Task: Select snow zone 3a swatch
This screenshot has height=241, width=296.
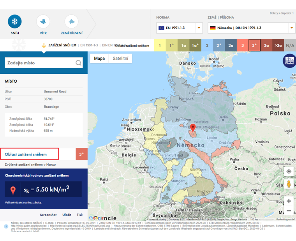Action: click(266, 45)
